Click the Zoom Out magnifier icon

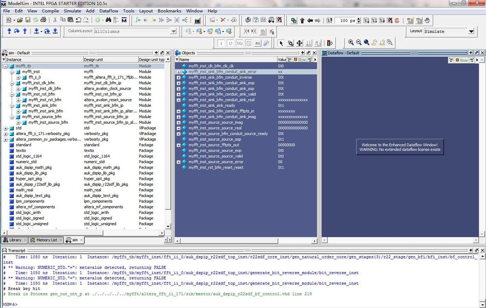359,43
